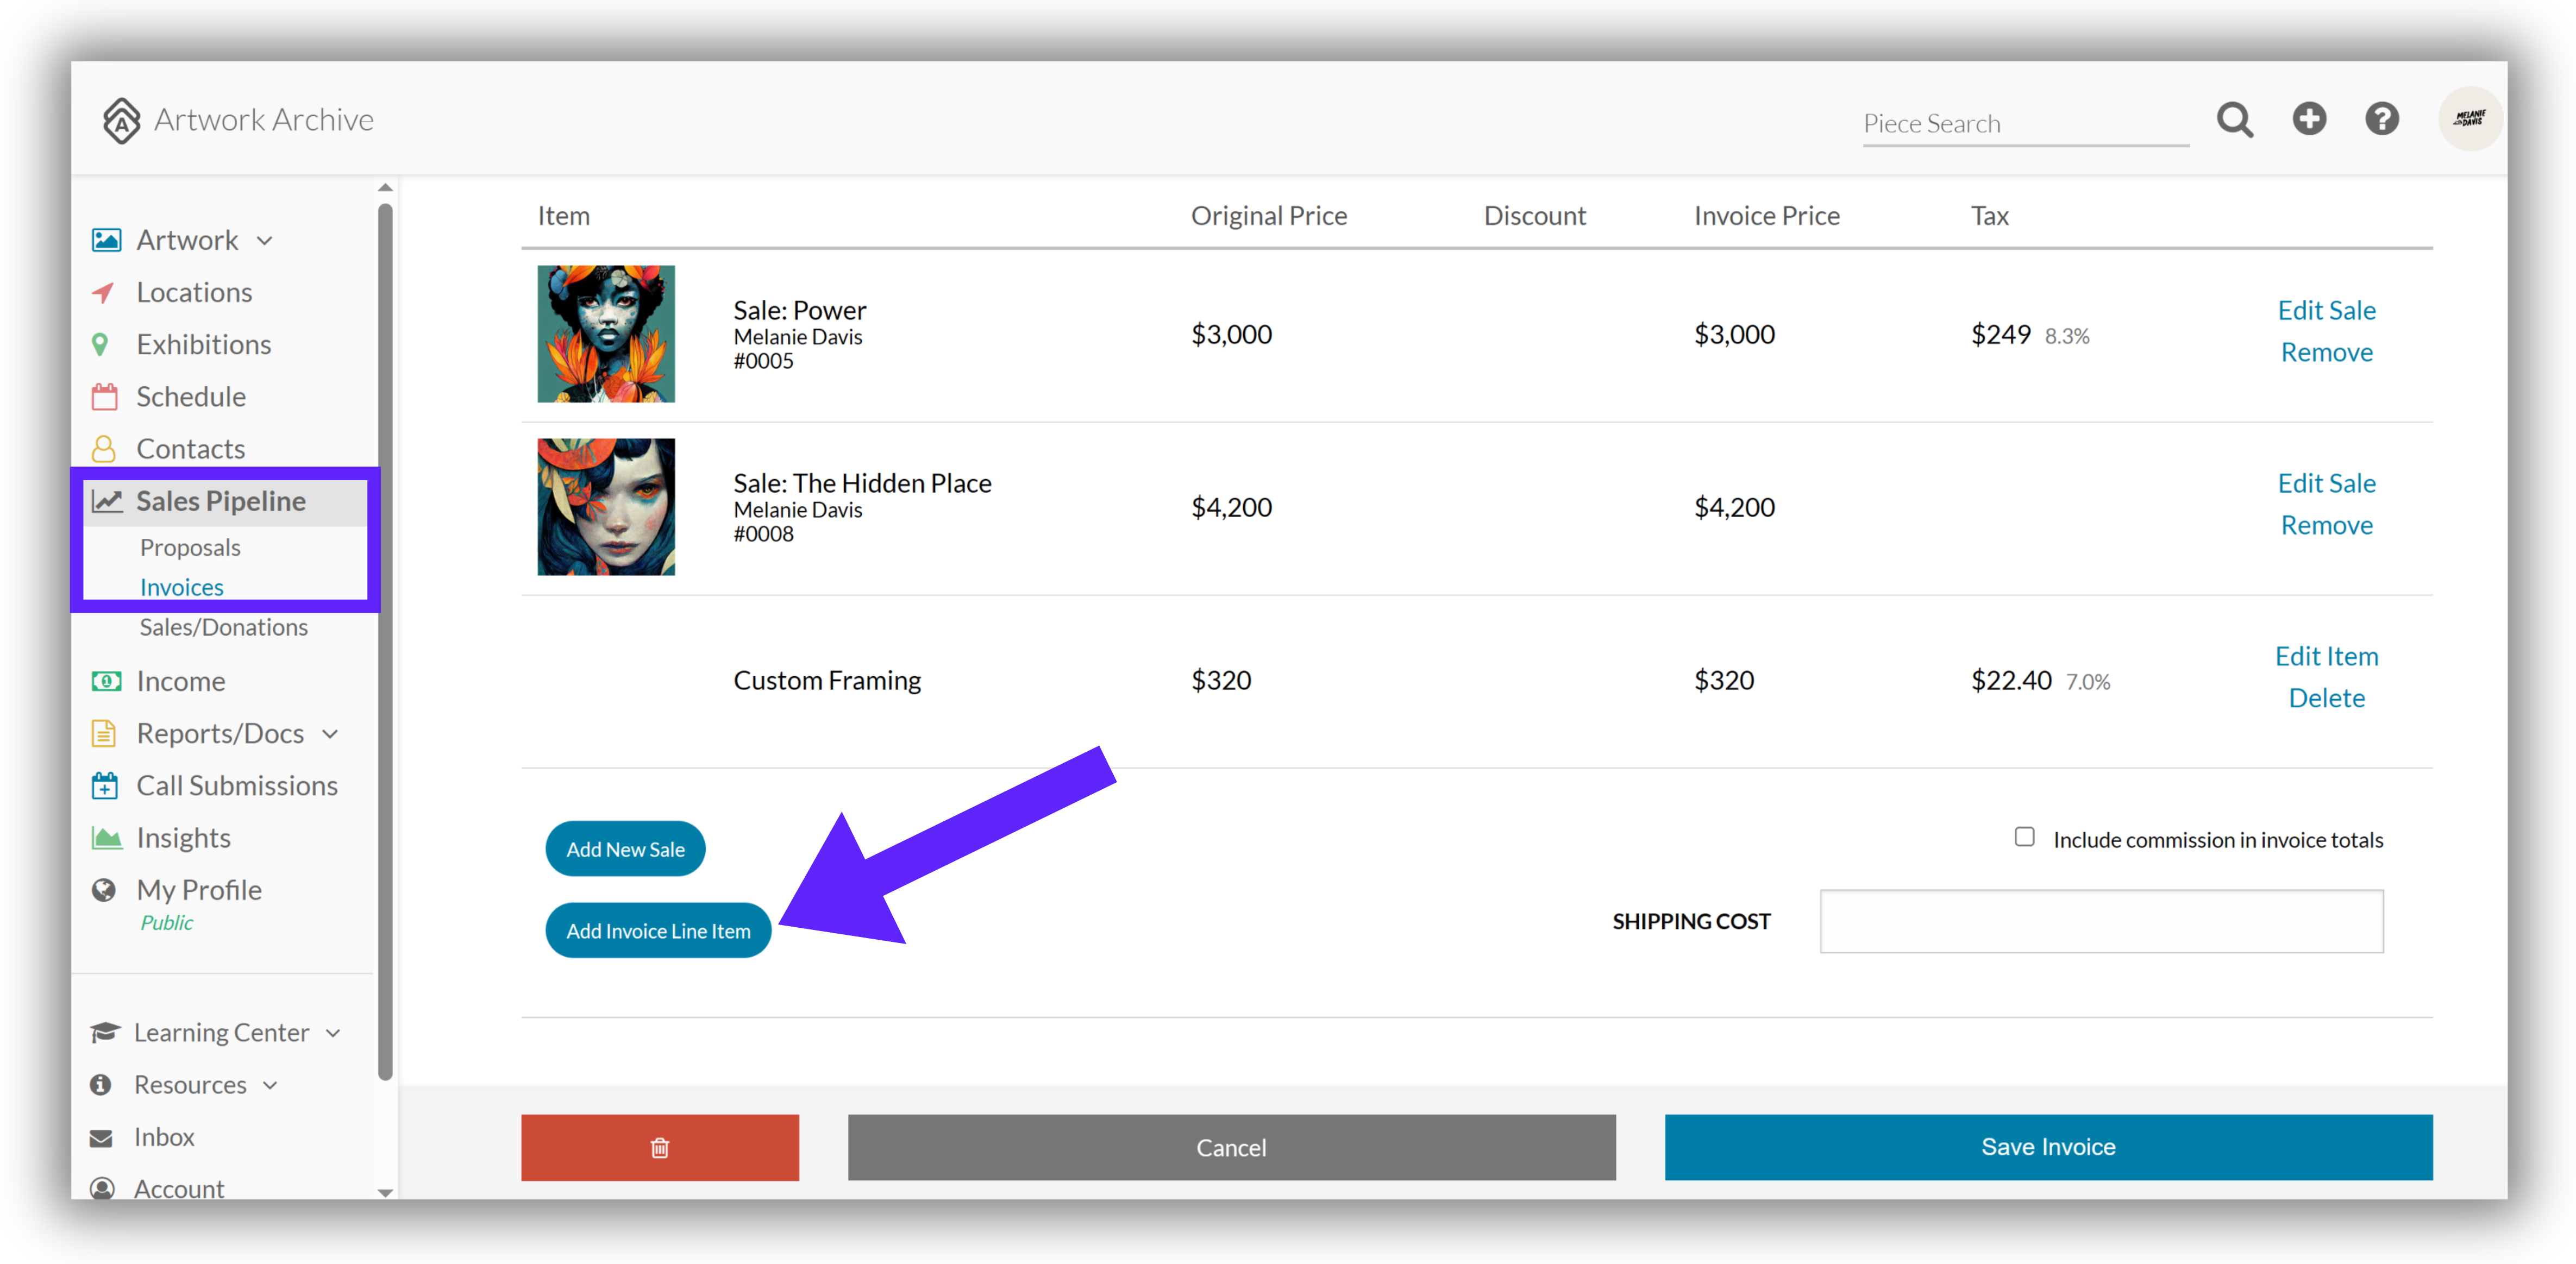Click Edit Sale for Power artwork
The width and height of the screenshot is (2576, 1264).
pyautogui.click(x=2326, y=310)
